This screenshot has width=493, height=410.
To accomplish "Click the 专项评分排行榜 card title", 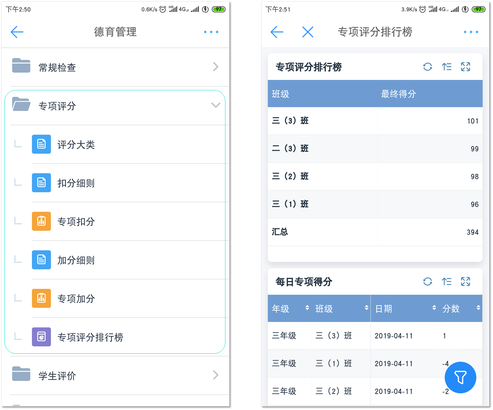I will point(309,67).
